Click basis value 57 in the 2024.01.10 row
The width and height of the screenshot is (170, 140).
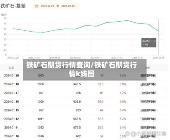[x=102, y=136]
